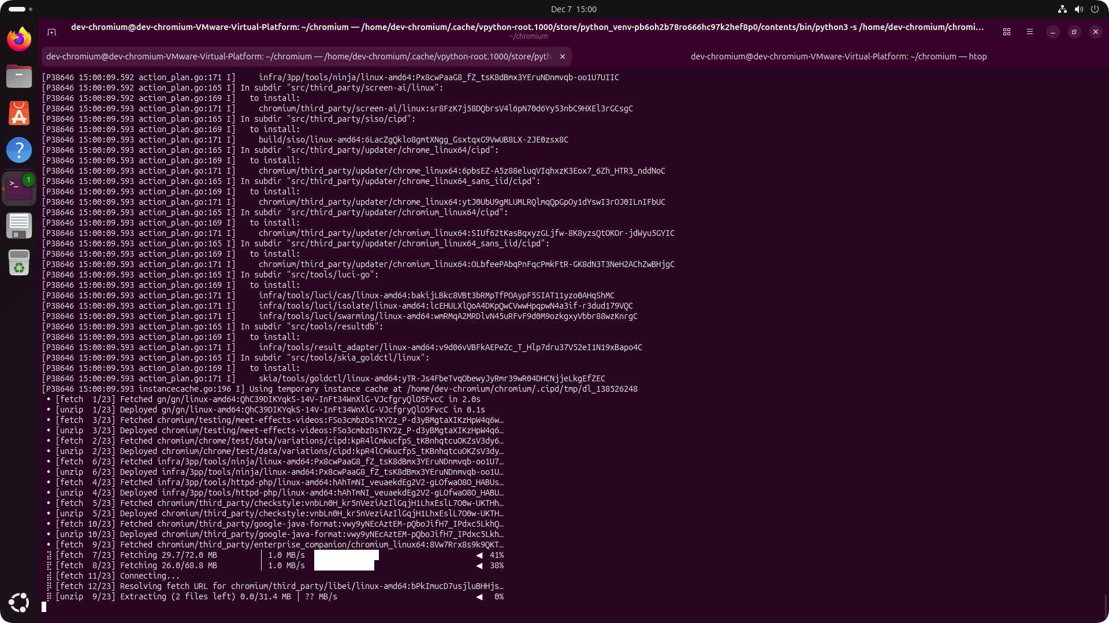The height and width of the screenshot is (623, 1109).
Task: Open the text editor dock icon
Action: pos(19,226)
